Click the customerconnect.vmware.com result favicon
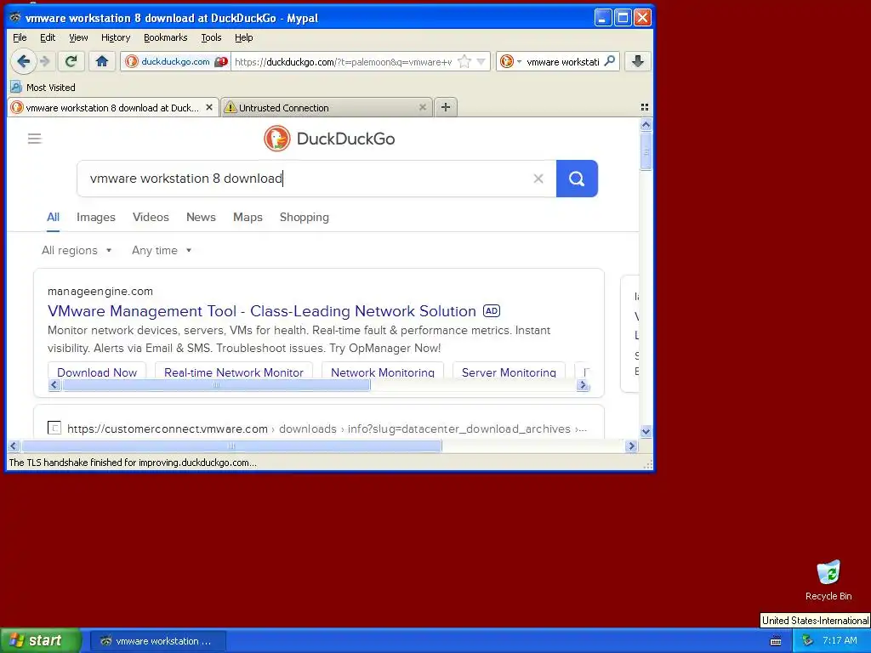871x653 pixels. click(54, 429)
